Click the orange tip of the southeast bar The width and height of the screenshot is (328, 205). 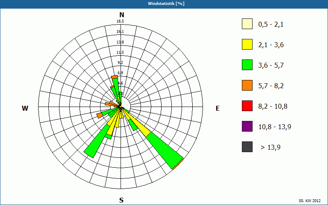pyautogui.click(x=178, y=164)
